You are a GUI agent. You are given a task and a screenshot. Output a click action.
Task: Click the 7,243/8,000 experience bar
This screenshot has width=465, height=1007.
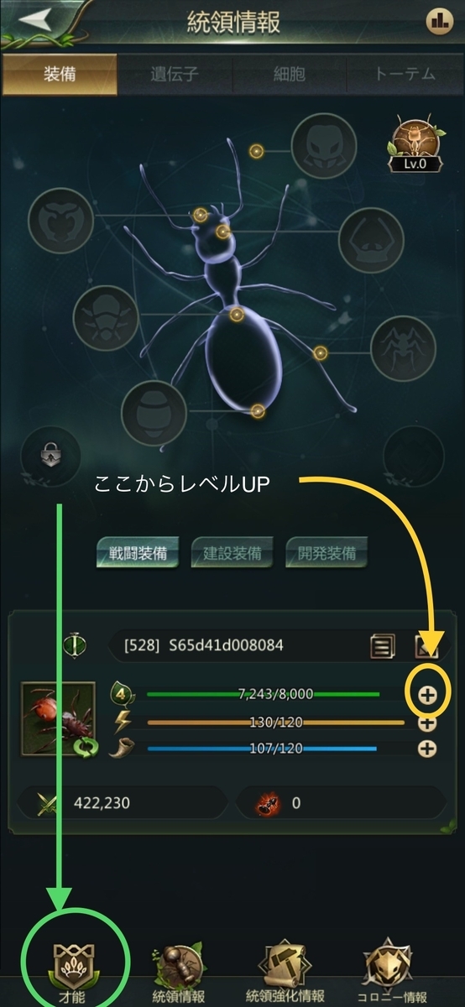click(264, 694)
